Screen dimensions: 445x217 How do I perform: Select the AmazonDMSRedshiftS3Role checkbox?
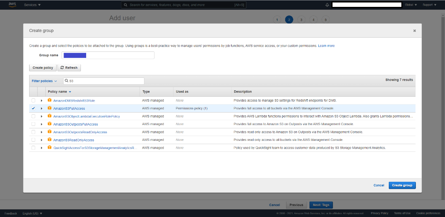(34, 100)
